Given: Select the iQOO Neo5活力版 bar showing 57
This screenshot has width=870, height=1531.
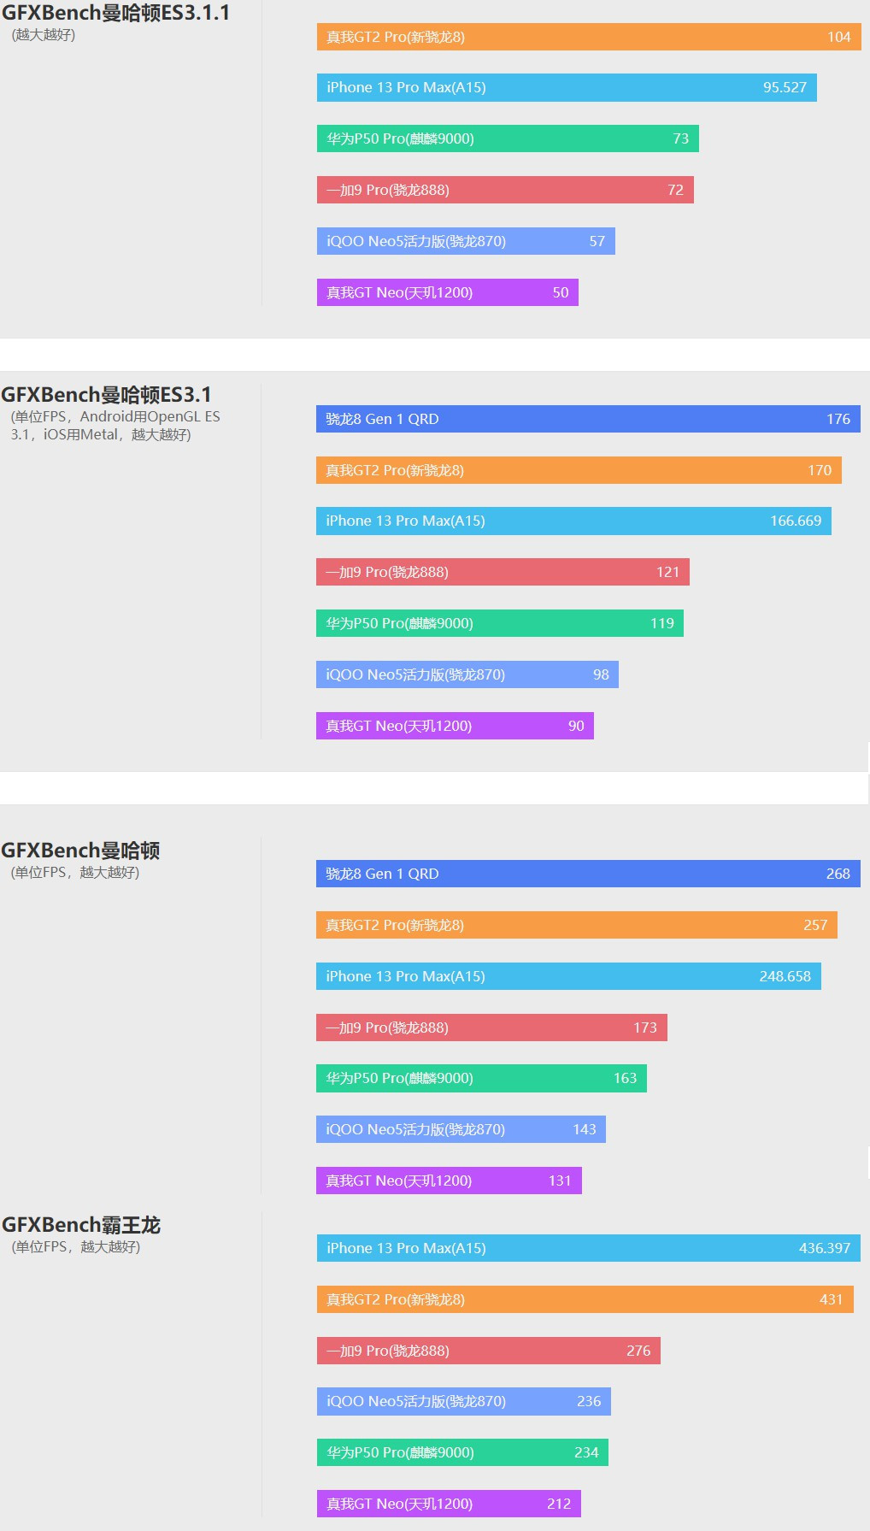Looking at the screenshot, I should [x=466, y=241].
